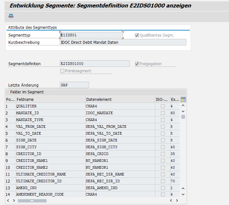Click the SEPA_VAL_TO_DATE data element cell
This screenshot has width=229, height=205.
coord(120,133)
